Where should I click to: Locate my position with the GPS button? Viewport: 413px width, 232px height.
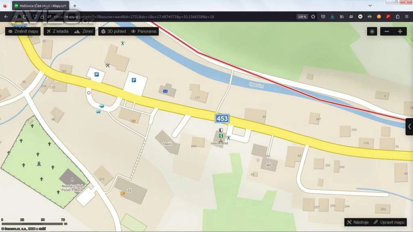[372, 31]
